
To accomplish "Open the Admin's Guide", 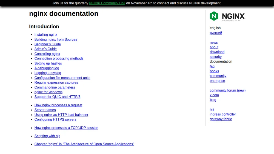I will coord(45,49).
